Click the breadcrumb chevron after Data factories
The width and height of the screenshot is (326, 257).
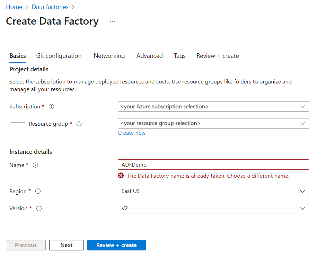(x=73, y=7)
